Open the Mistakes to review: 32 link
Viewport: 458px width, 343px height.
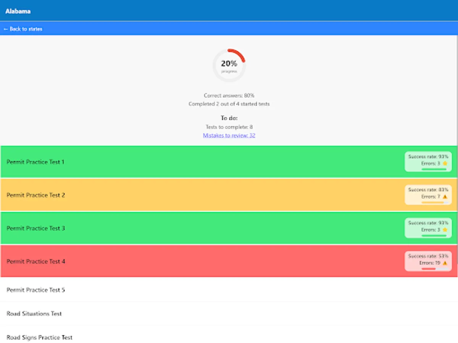coord(229,135)
